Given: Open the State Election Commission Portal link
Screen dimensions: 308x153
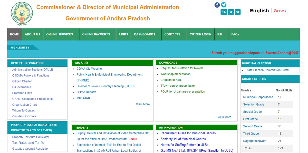Looking at the screenshot, I should (267, 70).
